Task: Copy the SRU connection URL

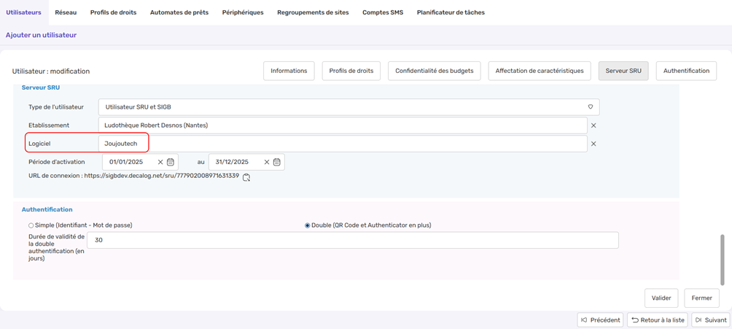Action: (246, 177)
